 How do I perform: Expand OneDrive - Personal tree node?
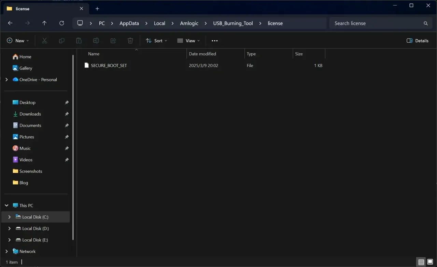click(6, 80)
